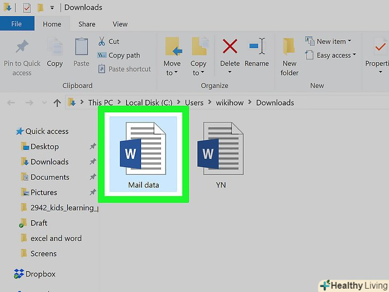The height and width of the screenshot is (292, 389).
Task: Switch to the Home tab
Action: coord(52,24)
